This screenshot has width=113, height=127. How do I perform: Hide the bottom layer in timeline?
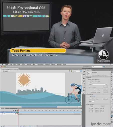14,114
